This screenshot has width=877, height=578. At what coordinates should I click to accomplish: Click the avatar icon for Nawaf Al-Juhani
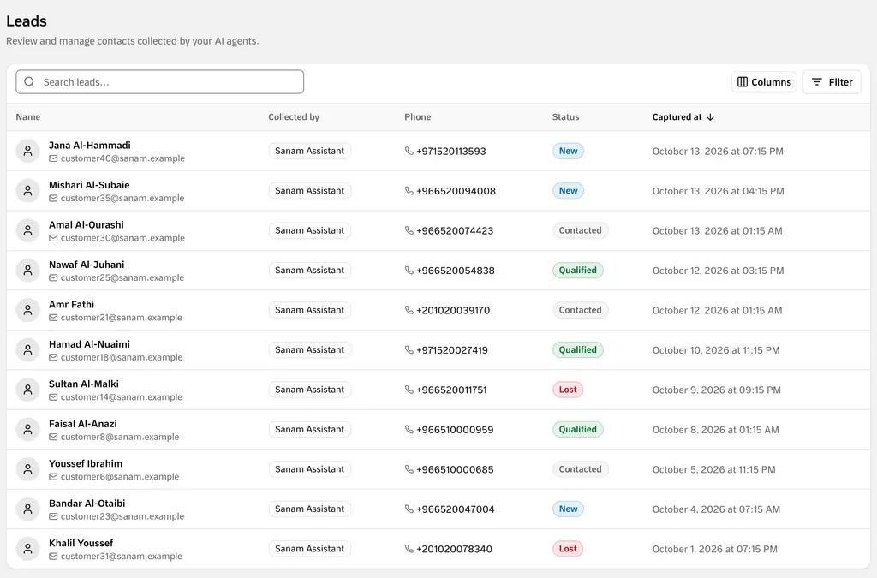tap(27, 271)
